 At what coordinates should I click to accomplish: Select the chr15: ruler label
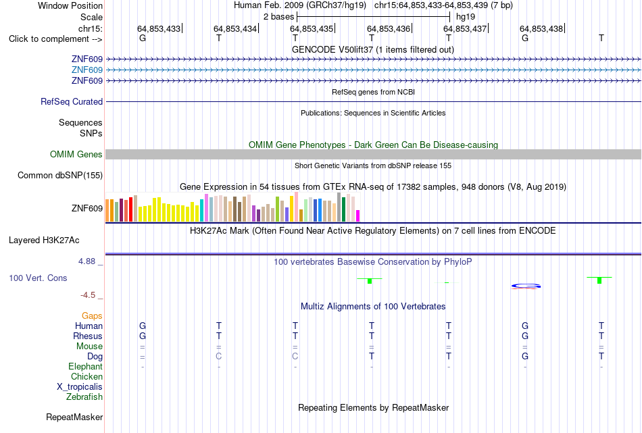click(90, 28)
